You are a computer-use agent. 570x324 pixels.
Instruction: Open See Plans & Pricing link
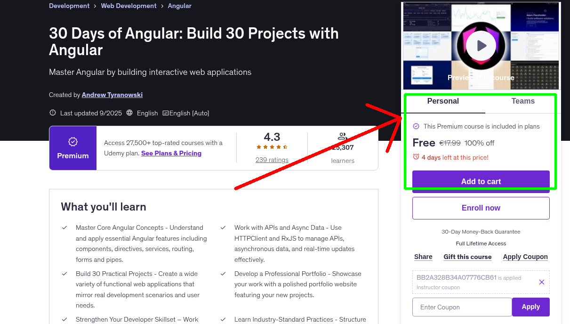pyautogui.click(x=171, y=153)
